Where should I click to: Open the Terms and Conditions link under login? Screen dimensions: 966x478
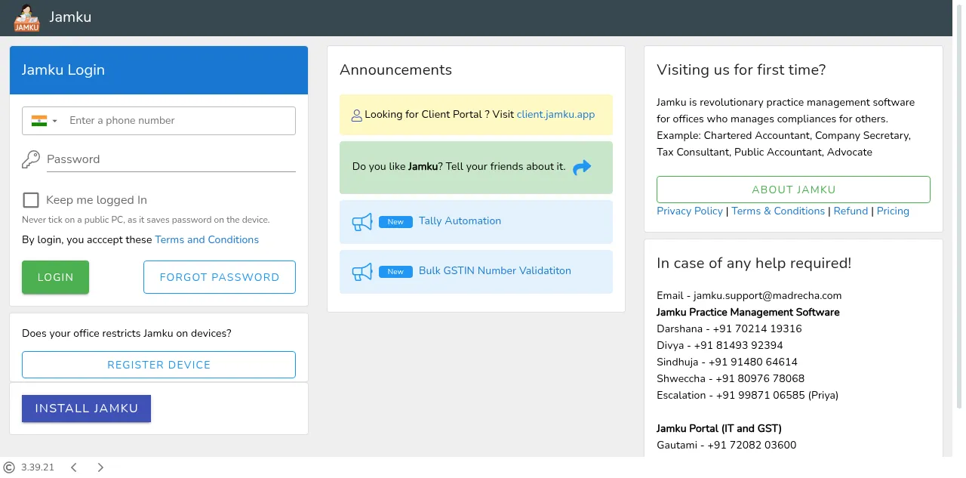coord(207,239)
